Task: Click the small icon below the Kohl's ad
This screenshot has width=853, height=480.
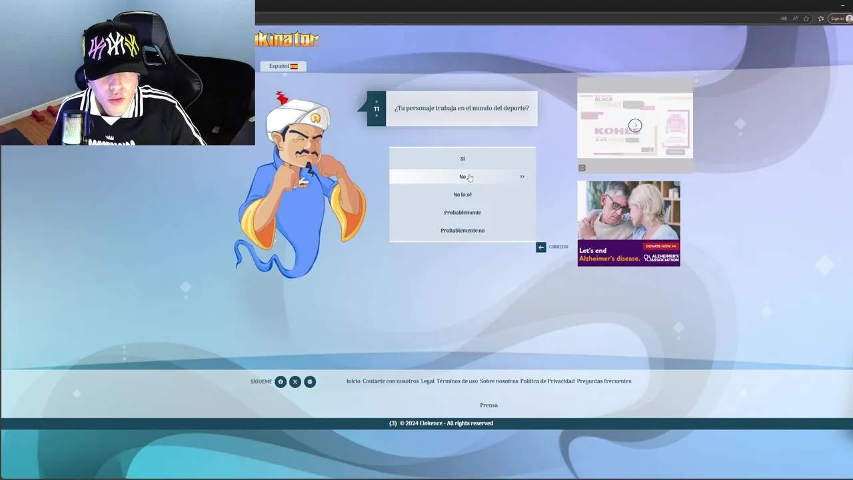Action: point(582,168)
